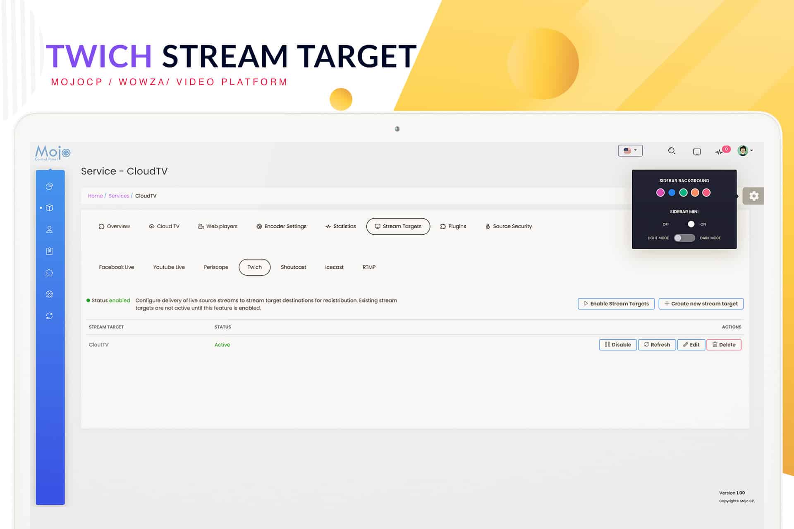Click the STREAM TARGET column header
This screenshot has height=529, width=794.
[x=106, y=327]
